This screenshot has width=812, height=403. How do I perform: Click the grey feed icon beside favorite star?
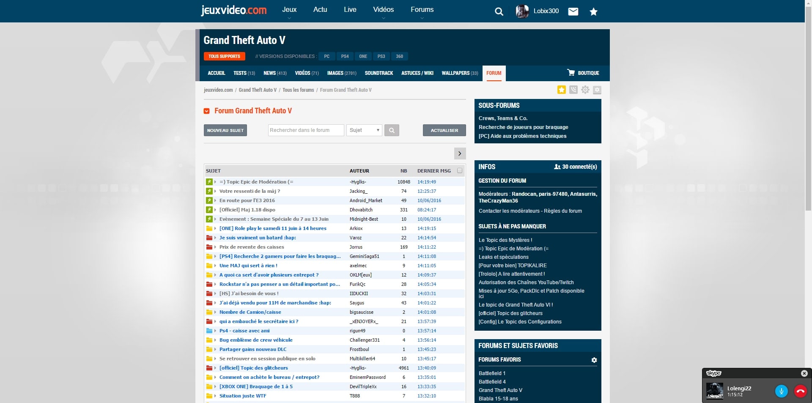point(573,90)
